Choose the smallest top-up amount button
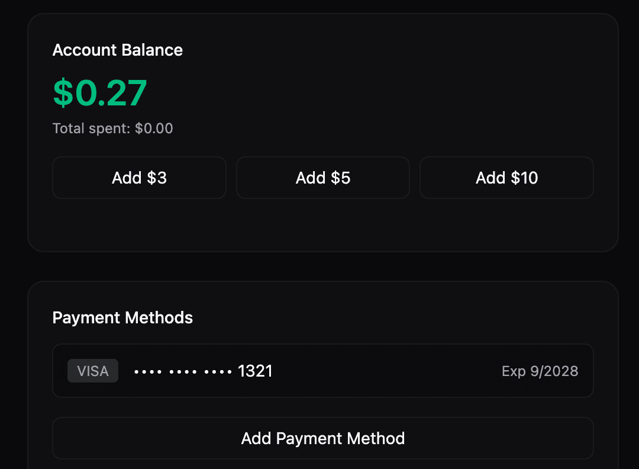Image resolution: width=639 pixels, height=469 pixels. pyautogui.click(x=139, y=178)
